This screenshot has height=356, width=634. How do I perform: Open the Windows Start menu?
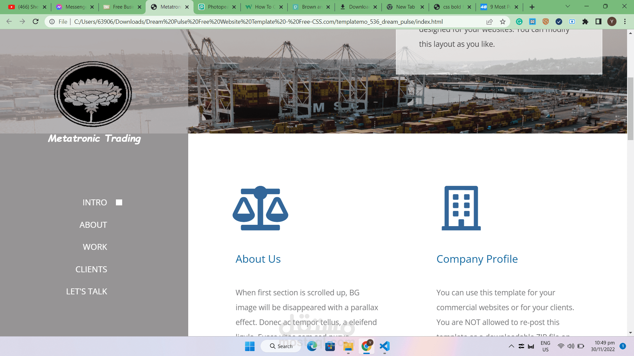click(x=250, y=346)
